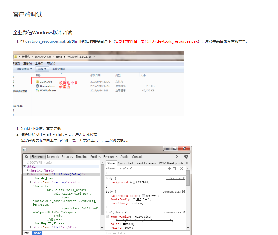Click temp in the address path
The height and width of the screenshot is (235, 278).
point(59,57)
